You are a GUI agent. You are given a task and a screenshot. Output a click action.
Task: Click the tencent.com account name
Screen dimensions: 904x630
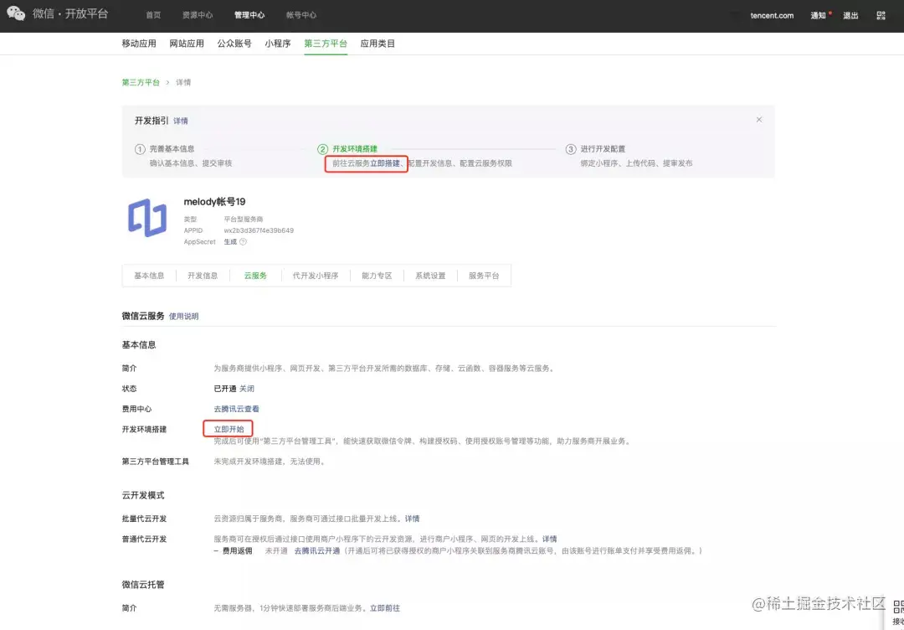click(772, 16)
